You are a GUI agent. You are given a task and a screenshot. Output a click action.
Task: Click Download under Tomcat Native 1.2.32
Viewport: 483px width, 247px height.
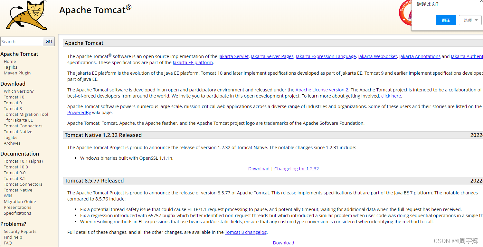(x=259, y=169)
